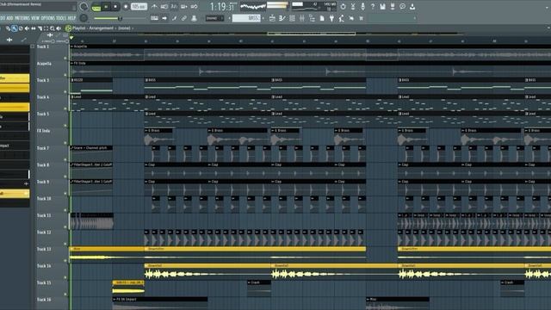Click the 1:19:31 time display
This screenshot has height=310, width=551.
click(x=222, y=7)
